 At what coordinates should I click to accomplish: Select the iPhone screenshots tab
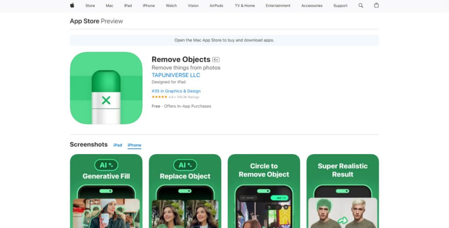coord(134,145)
